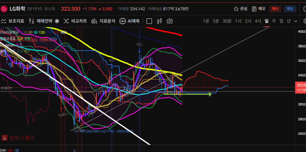The width and height of the screenshot is (306, 152).
Task: Toggle the 480 moving average legend
Action: click(63, 32)
